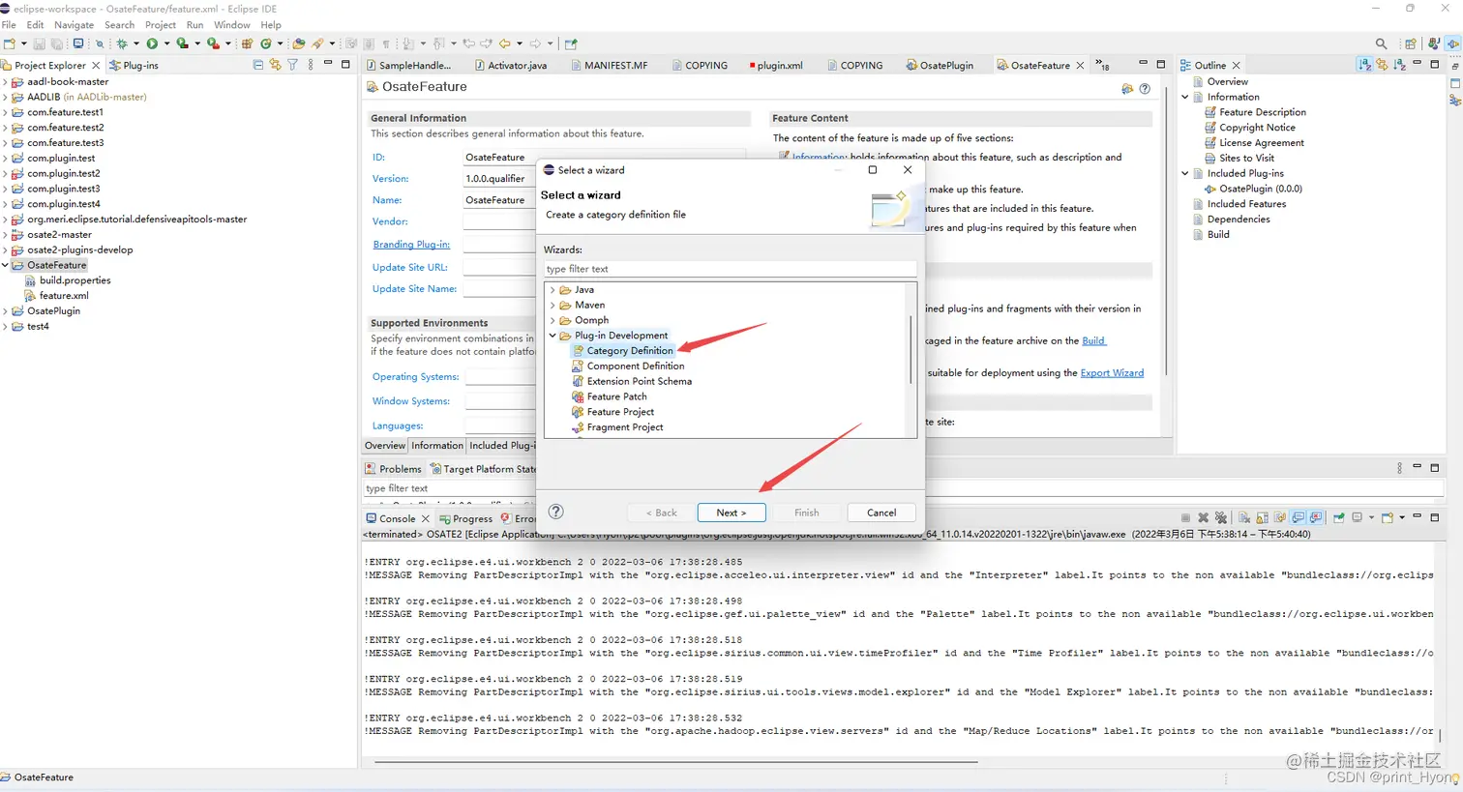Viewport: 1463px width, 792px height.
Task: Collapse the OsateFeature project tree node
Action: pyautogui.click(x=5, y=265)
